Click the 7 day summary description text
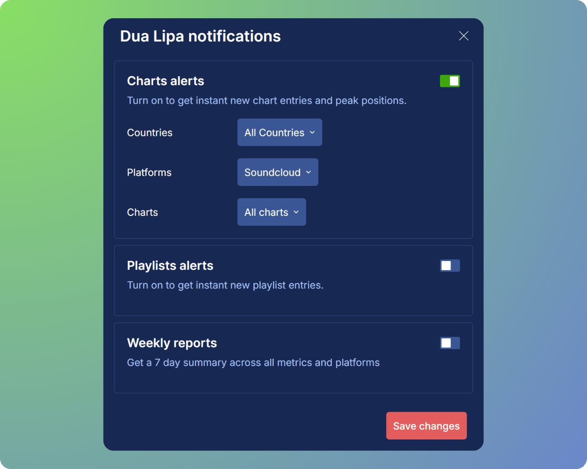The image size is (587, 469). [x=253, y=363]
